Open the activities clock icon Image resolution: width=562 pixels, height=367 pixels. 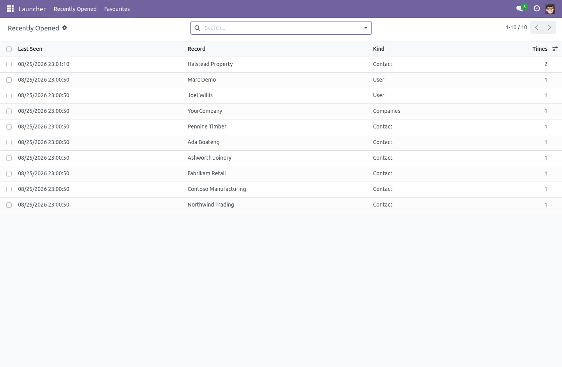537,9
